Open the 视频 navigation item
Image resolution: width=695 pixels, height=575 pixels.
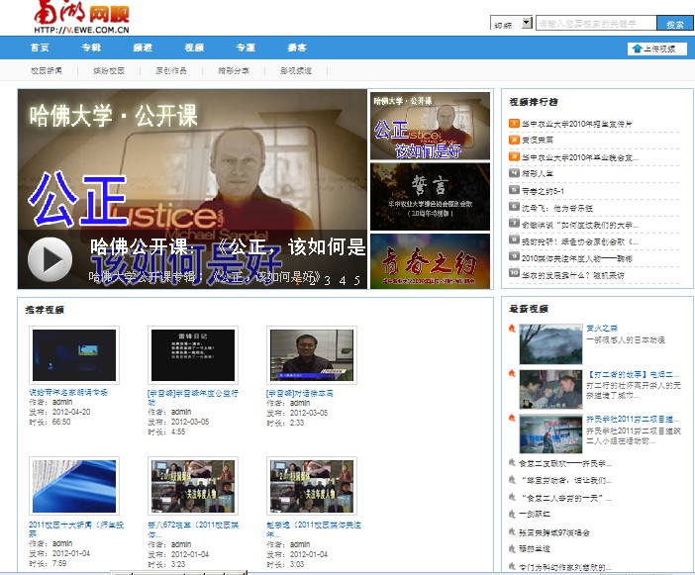(194, 48)
